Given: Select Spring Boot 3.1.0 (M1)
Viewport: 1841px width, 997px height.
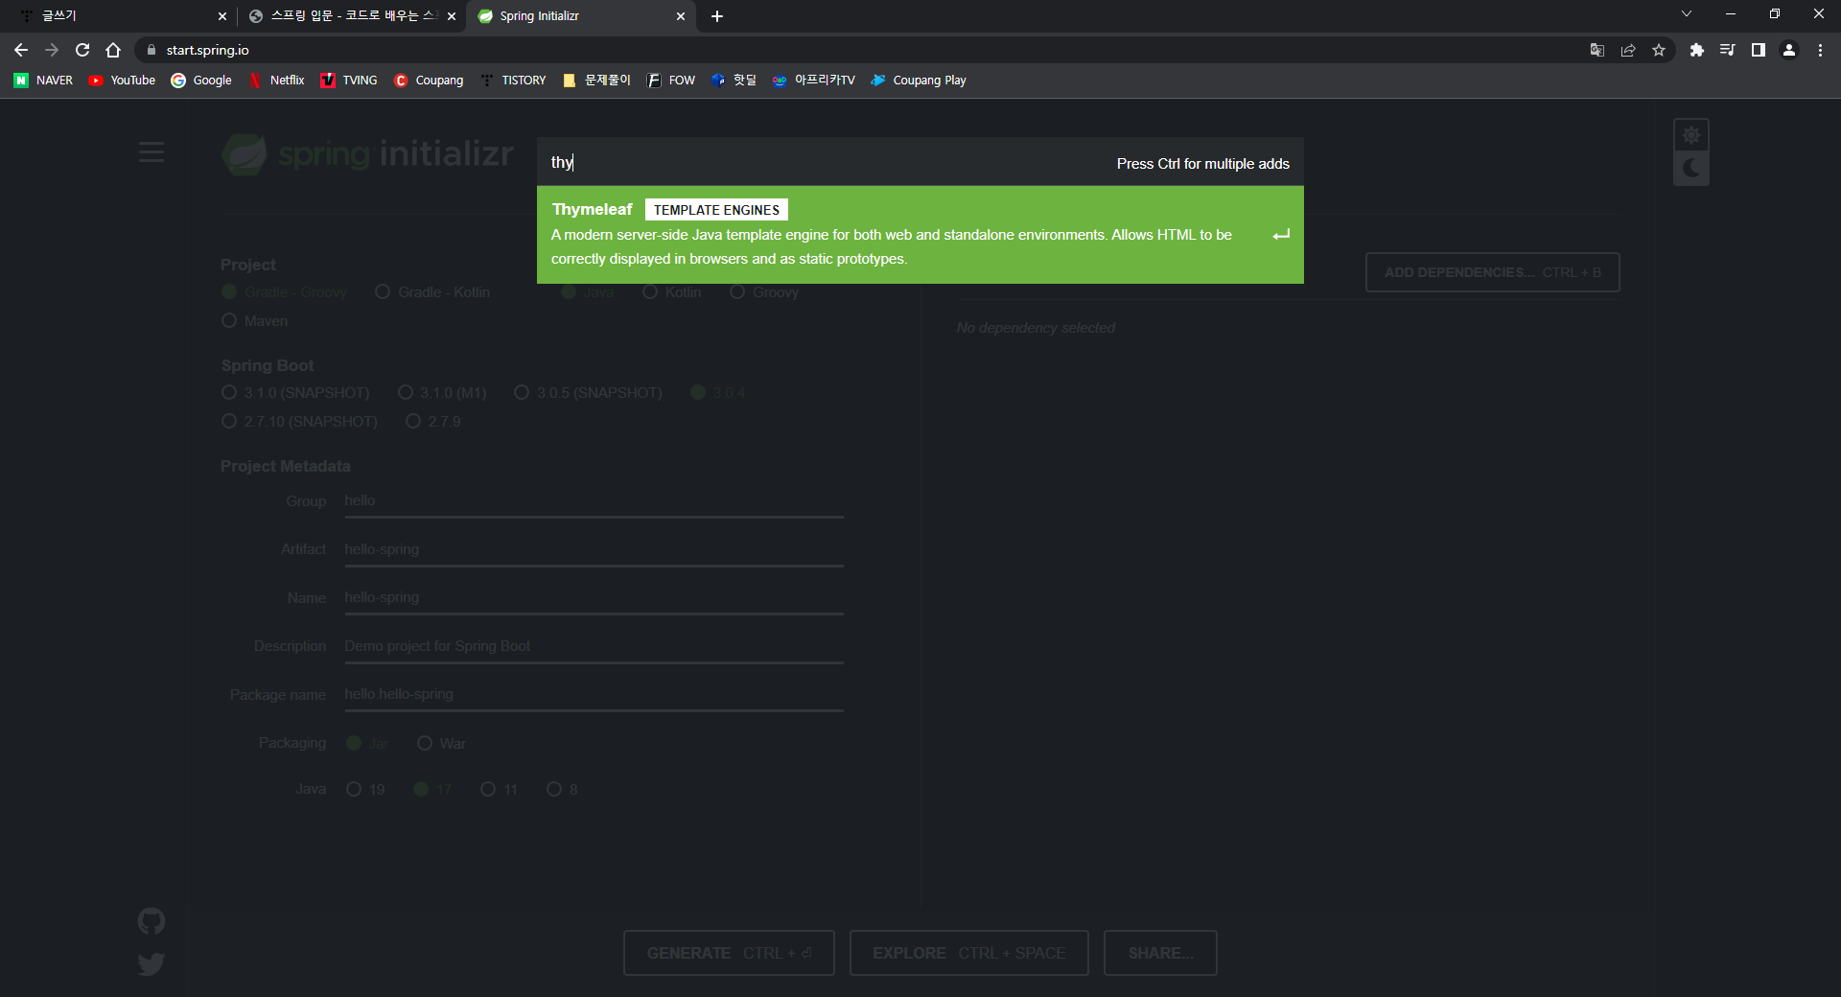Looking at the screenshot, I should (x=442, y=393).
